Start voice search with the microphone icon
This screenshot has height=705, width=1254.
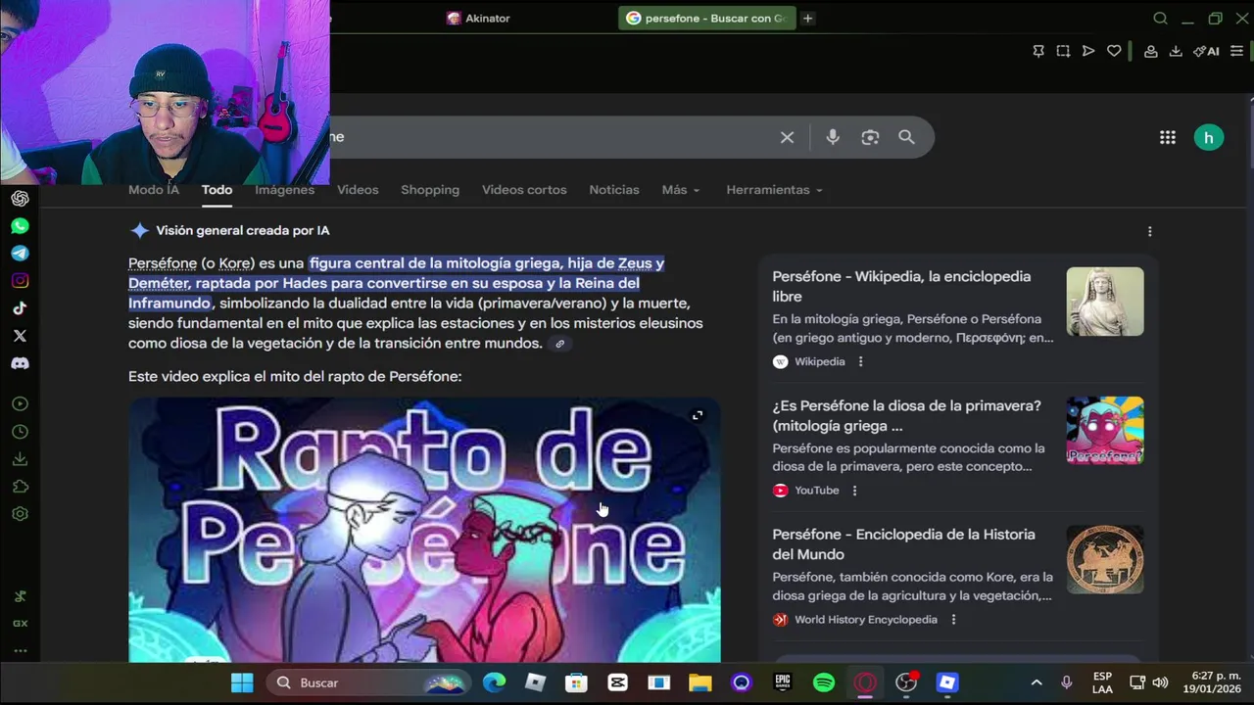(x=833, y=137)
